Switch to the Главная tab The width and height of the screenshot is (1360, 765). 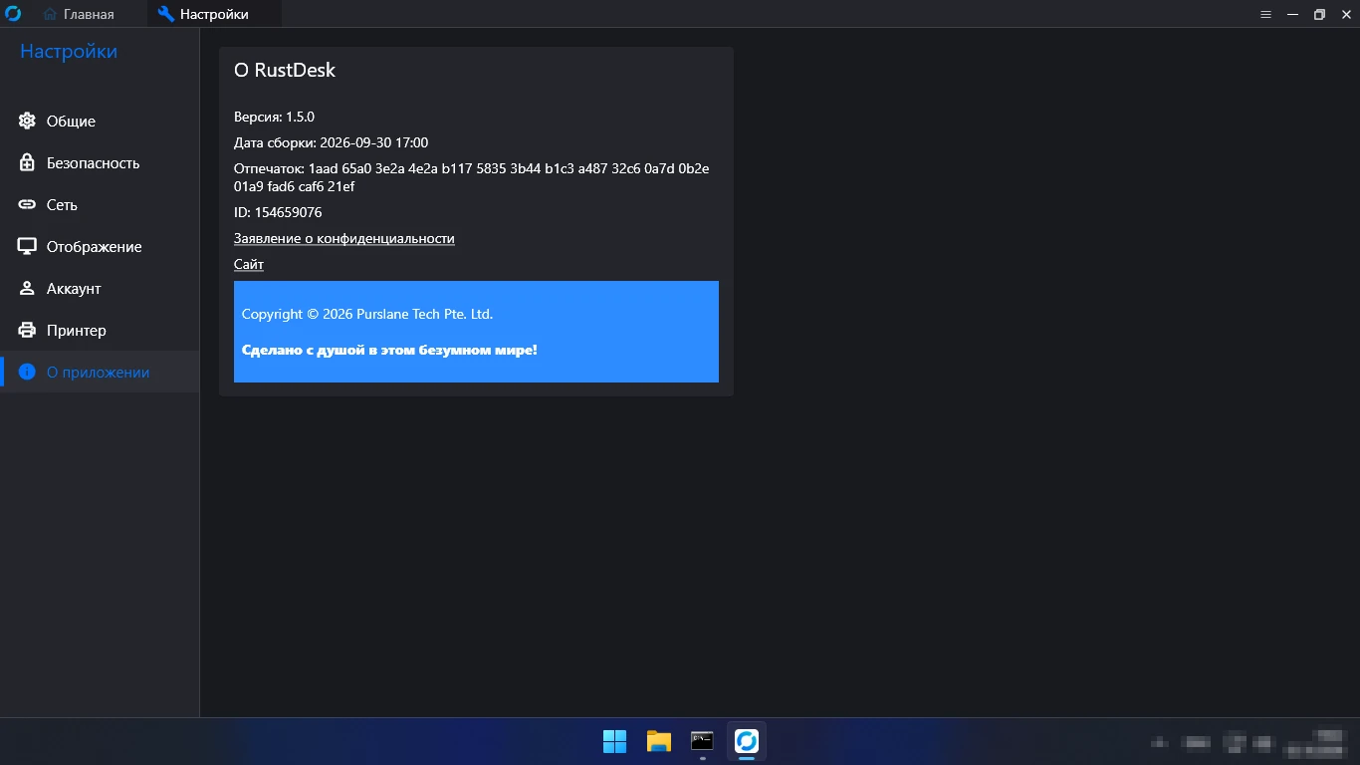[80, 14]
